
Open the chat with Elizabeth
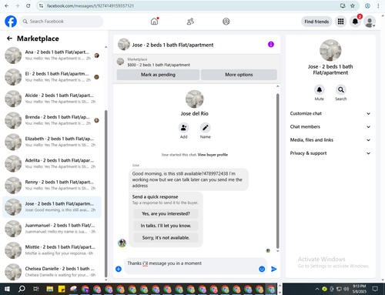pos(52,142)
